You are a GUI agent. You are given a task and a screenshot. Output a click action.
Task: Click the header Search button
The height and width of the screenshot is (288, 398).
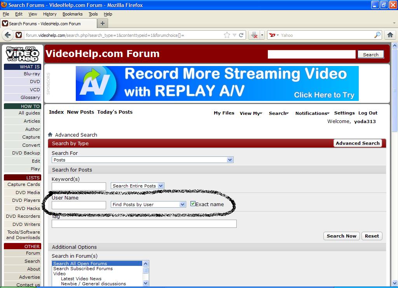pyautogui.click(x=370, y=54)
